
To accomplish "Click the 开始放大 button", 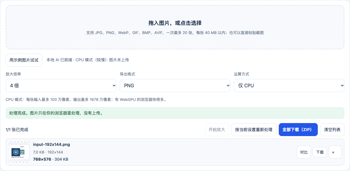I will tap(217, 130).
